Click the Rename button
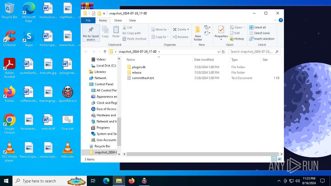331x186 pixels. pyautogui.click(x=180, y=37)
